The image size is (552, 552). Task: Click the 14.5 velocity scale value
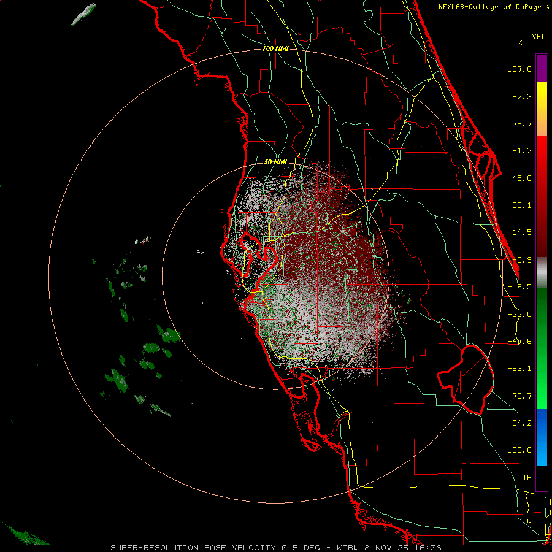(x=522, y=232)
